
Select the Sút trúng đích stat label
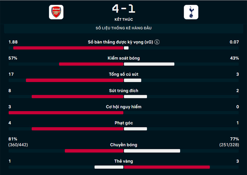pos(123,90)
